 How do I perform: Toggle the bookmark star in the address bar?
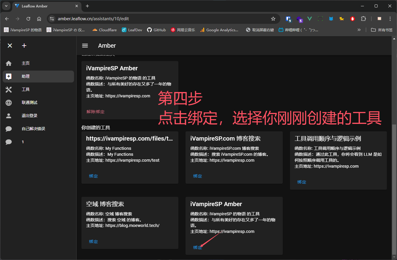pos(273,18)
